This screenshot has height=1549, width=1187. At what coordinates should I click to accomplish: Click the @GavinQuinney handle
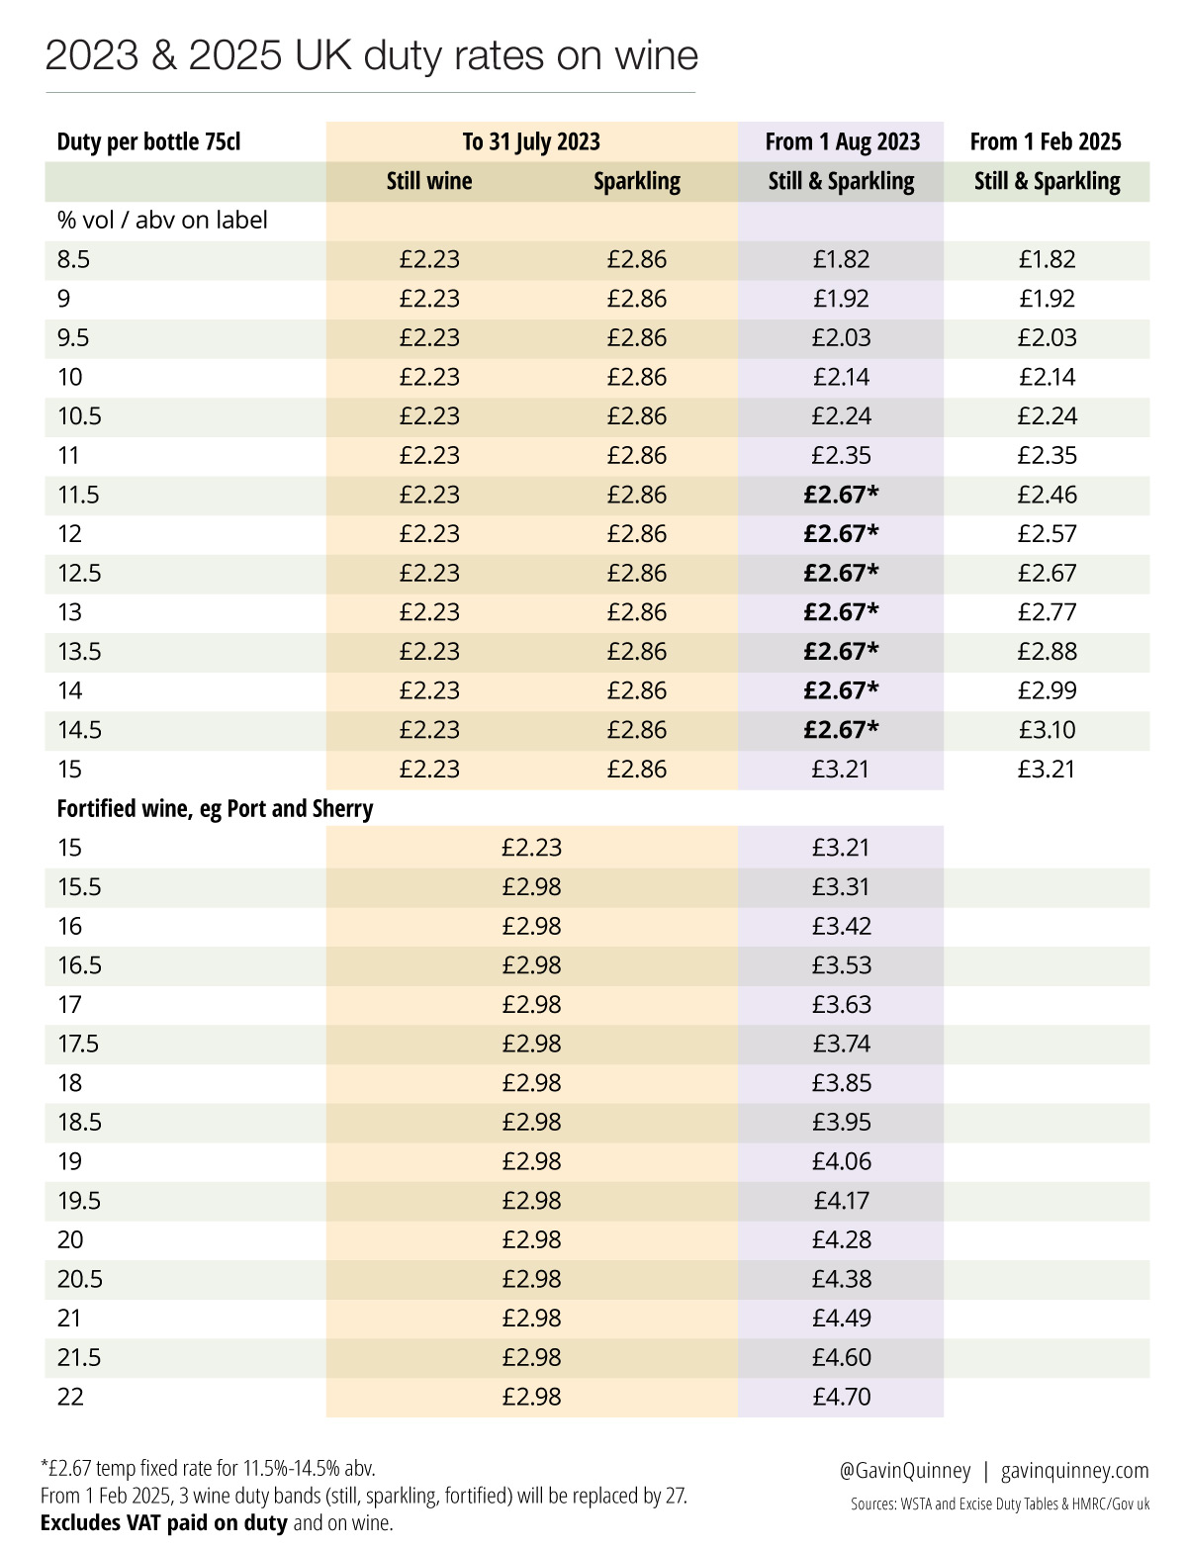pyautogui.click(x=905, y=1471)
